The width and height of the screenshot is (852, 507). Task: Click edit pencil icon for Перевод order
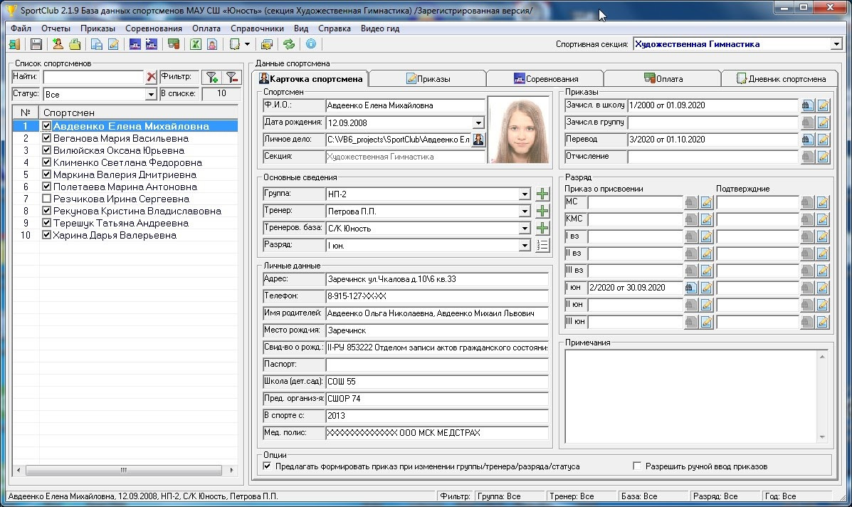(x=824, y=140)
